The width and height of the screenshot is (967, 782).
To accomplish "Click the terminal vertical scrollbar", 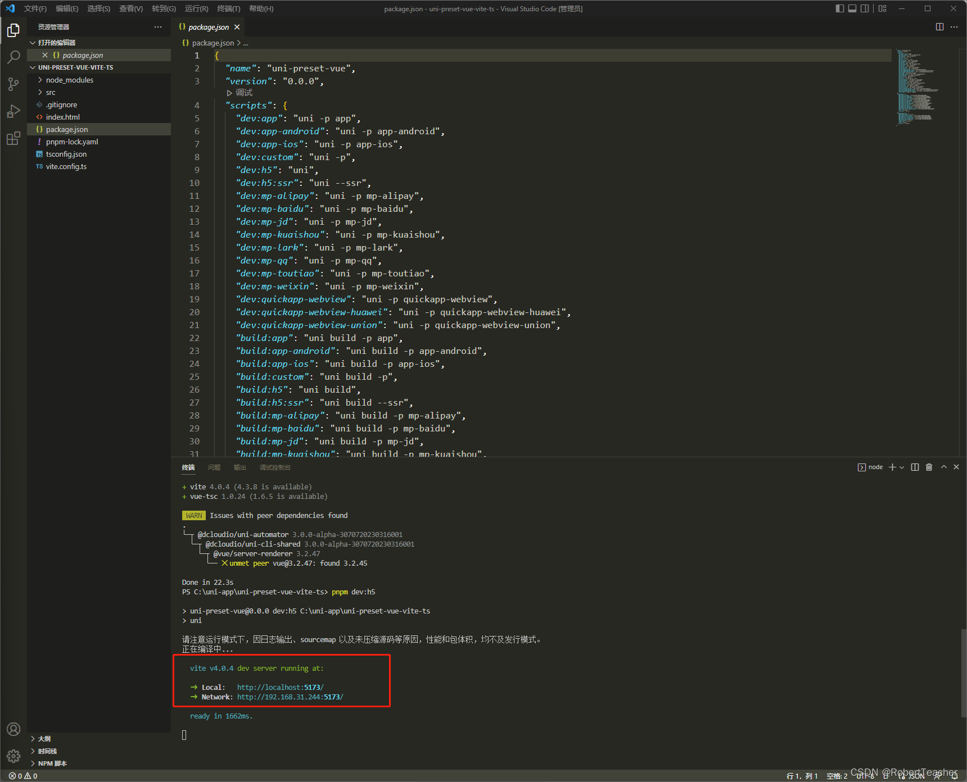I will 964,673.
